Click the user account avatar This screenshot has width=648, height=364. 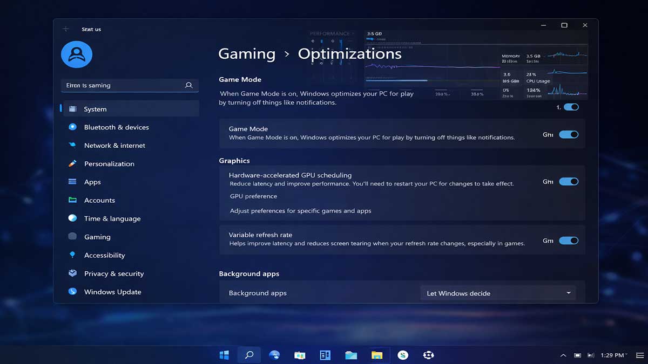click(76, 54)
